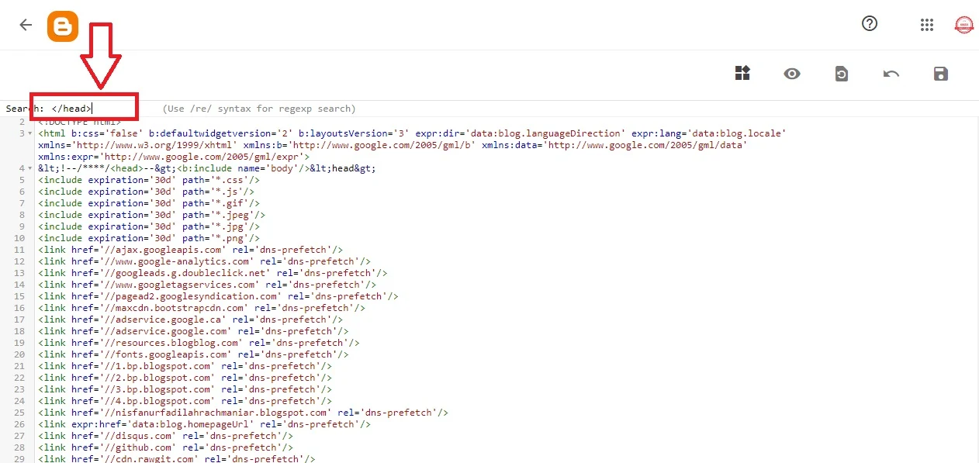Undo the last code change

pos(891,73)
